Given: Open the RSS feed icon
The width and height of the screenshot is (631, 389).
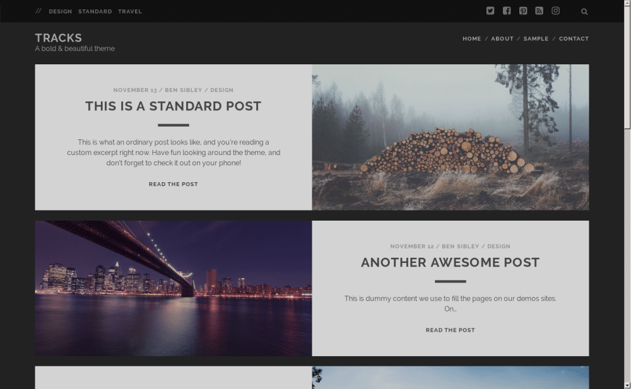Looking at the screenshot, I should [x=540, y=11].
